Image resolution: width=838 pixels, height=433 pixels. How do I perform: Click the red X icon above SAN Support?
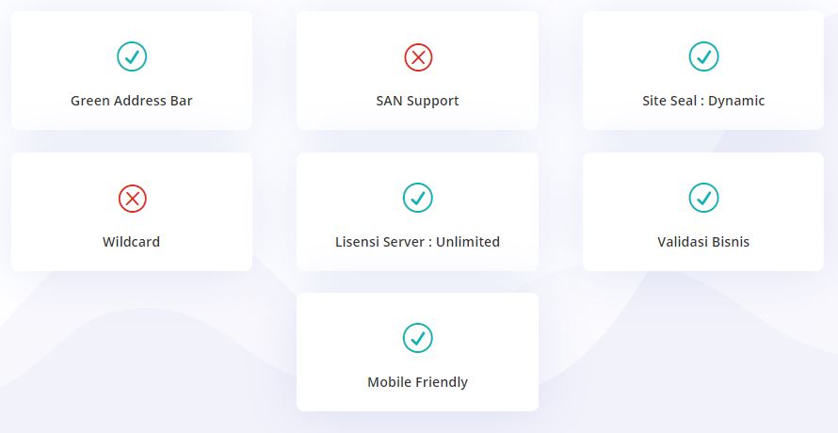pos(418,57)
